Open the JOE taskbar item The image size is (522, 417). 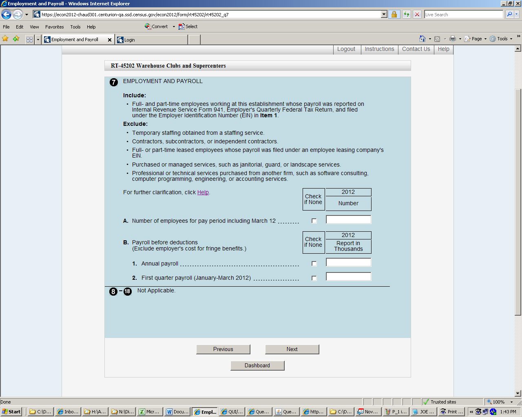click(x=423, y=412)
